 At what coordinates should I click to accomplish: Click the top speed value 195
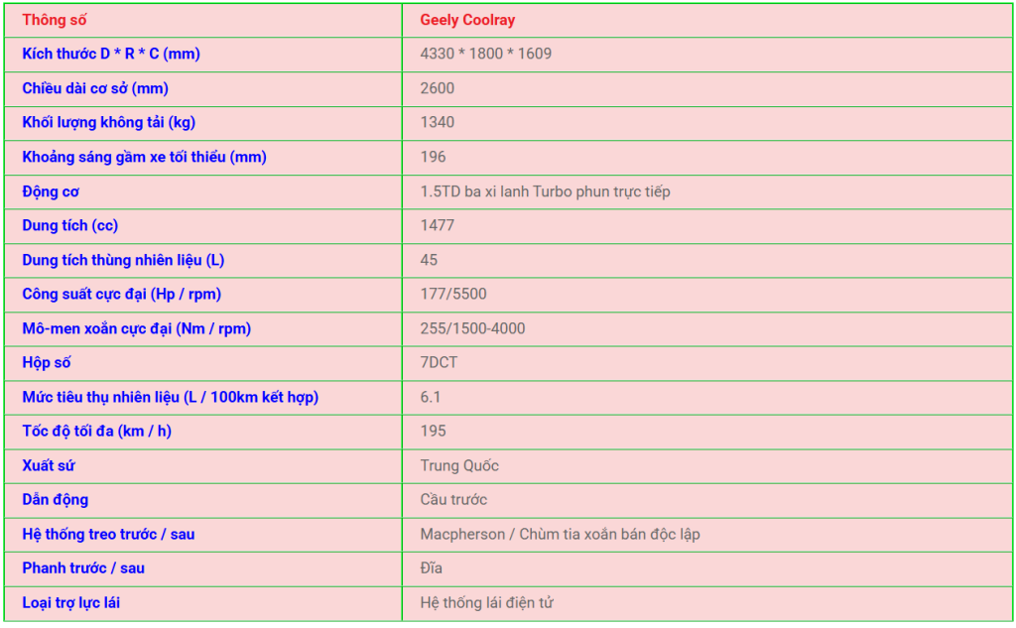click(x=434, y=431)
